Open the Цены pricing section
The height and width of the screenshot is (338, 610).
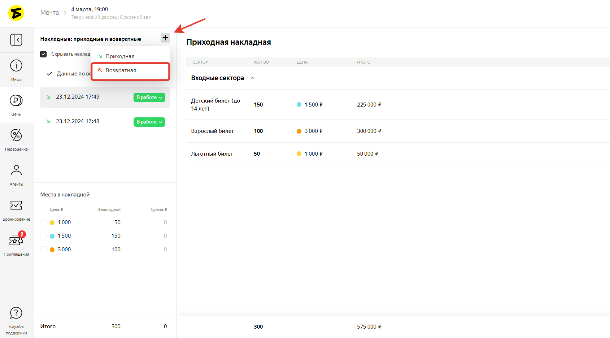click(16, 105)
